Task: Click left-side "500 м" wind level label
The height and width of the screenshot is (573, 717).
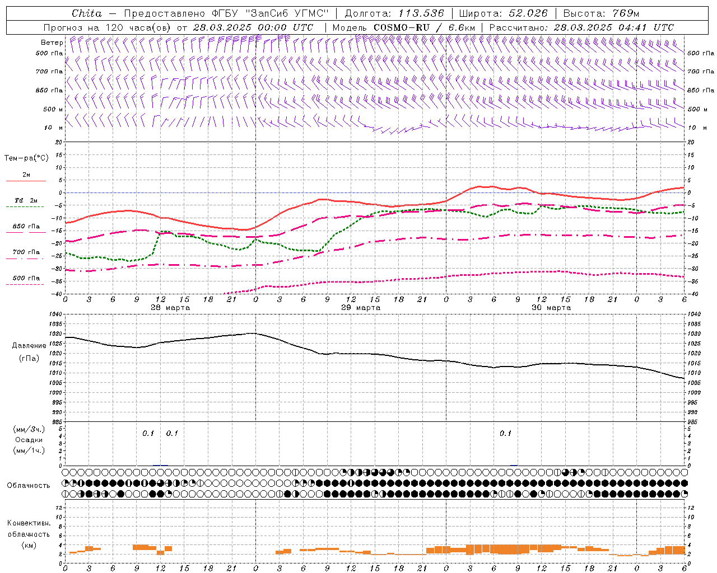Action: click(x=53, y=109)
